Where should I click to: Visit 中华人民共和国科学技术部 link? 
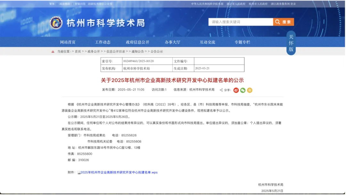207,4
